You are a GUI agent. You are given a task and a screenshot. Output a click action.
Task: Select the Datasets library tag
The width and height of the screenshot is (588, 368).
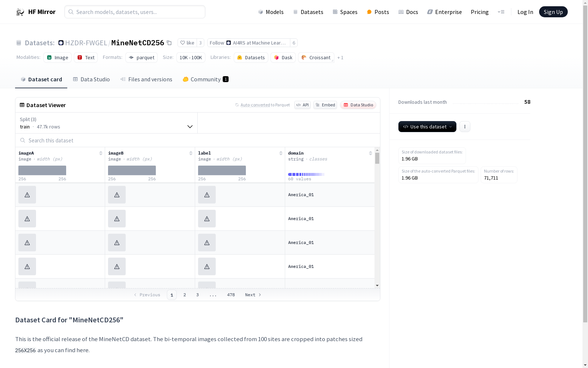pyautogui.click(x=251, y=57)
